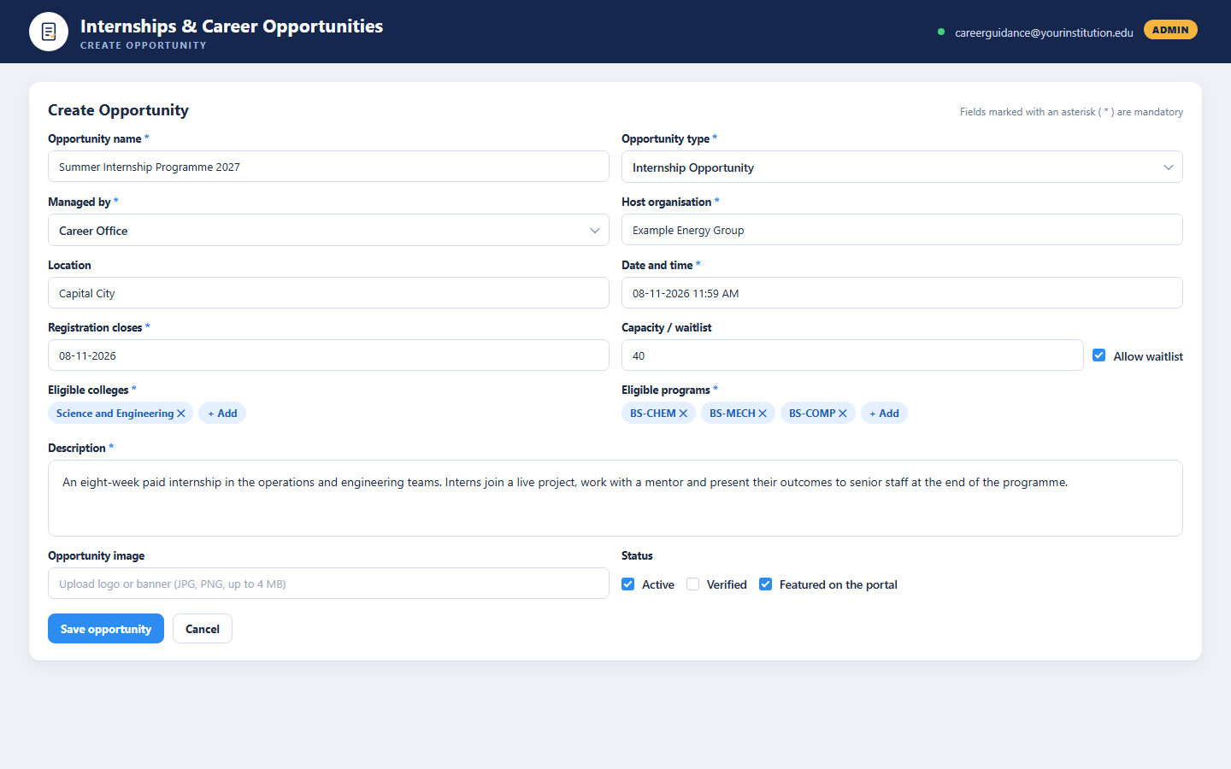Toggle the Allow waitlist checkbox
This screenshot has width=1231, height=769.
pos(1099,355)
